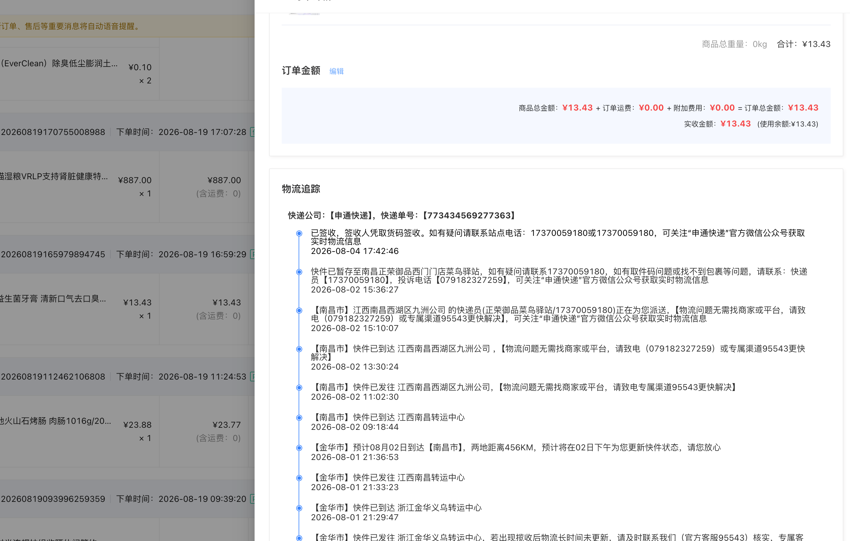Click the (使用余额:¥13.43) note

[788, 124]
